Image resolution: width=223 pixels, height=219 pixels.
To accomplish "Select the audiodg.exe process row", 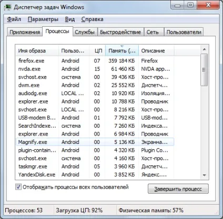I will tap(95, 93).
